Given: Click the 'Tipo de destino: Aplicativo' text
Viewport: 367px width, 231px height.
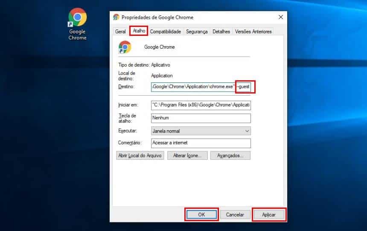Looking at the screenshot, I should click(144, 65).
